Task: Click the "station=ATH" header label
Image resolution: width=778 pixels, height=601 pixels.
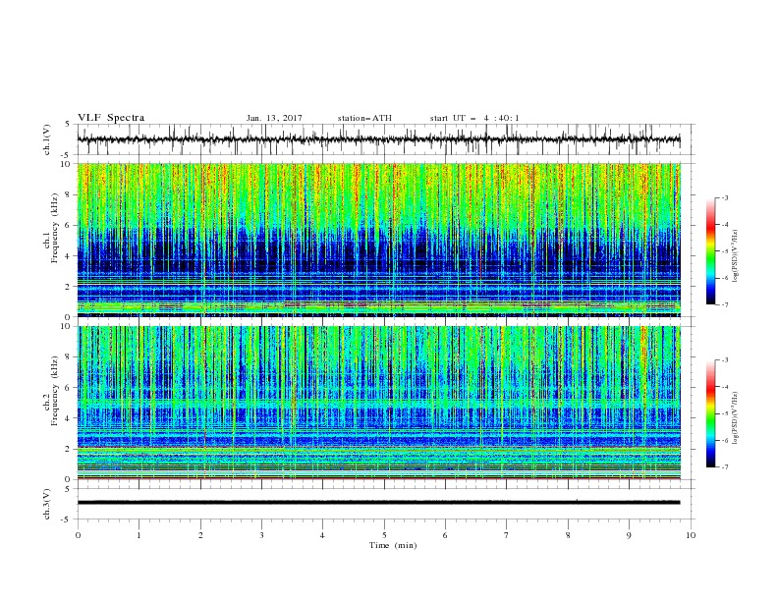Action: (364, 118)
